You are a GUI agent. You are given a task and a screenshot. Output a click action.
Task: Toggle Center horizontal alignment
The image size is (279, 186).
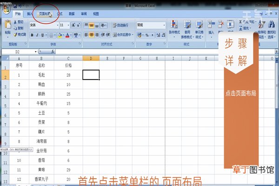point(91,35)
